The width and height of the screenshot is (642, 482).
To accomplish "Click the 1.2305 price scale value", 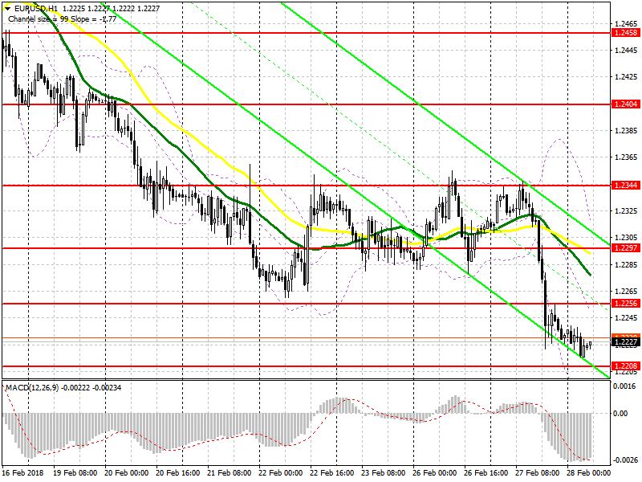I will click(x=626, y=238).
